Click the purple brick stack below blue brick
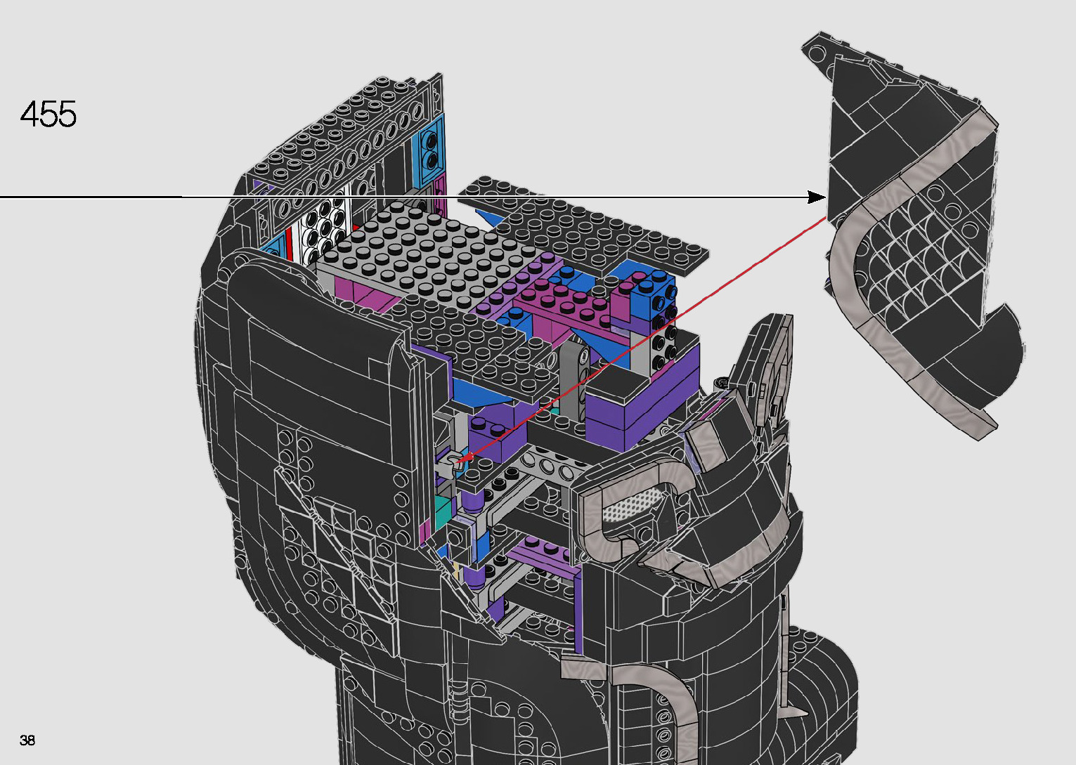The height and width of the screenshot is (765, 1076). 633,400
